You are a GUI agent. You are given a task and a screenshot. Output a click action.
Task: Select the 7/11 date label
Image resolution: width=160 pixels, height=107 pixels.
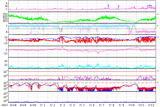click(x=141, y=105)
